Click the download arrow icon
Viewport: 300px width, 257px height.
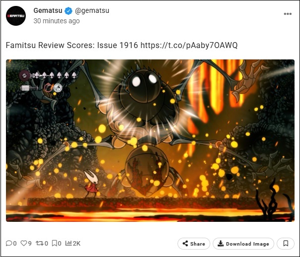pyautogui.click(x=221, y=244)
